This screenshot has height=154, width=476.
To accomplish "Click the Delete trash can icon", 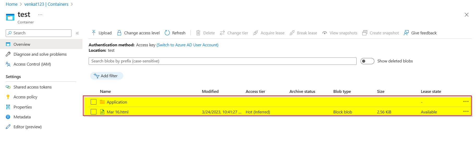I will pyautogui.click(x=198, y=33).
